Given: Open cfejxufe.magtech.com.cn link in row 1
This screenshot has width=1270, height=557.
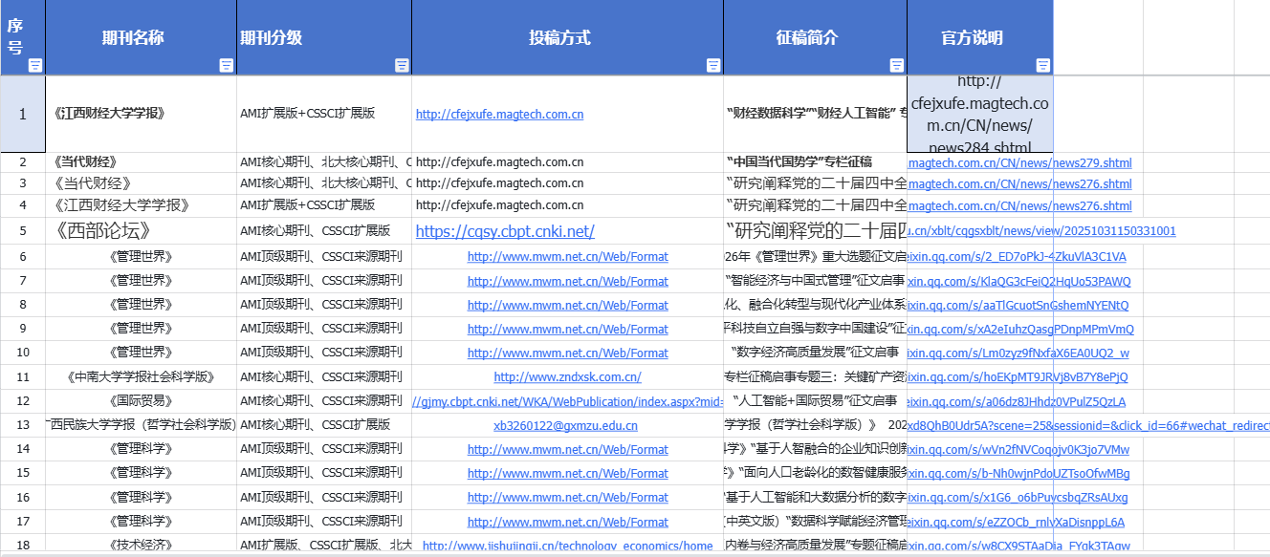Looking at the screenshot, I should pyautogui.click(x=499, y=114).
